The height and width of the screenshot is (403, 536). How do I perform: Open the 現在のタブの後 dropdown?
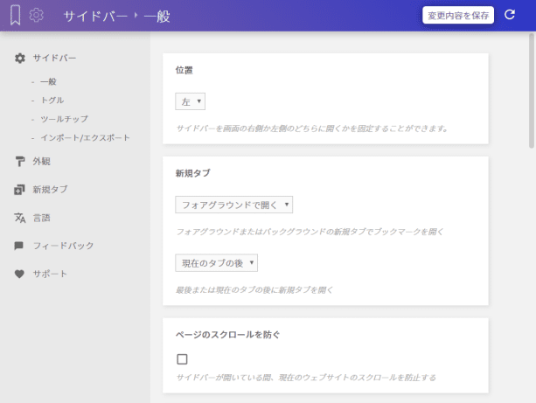pyautogui.click(x=216, y=263)
